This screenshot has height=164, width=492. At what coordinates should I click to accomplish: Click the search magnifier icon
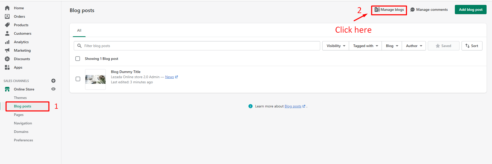click(79, 46)
